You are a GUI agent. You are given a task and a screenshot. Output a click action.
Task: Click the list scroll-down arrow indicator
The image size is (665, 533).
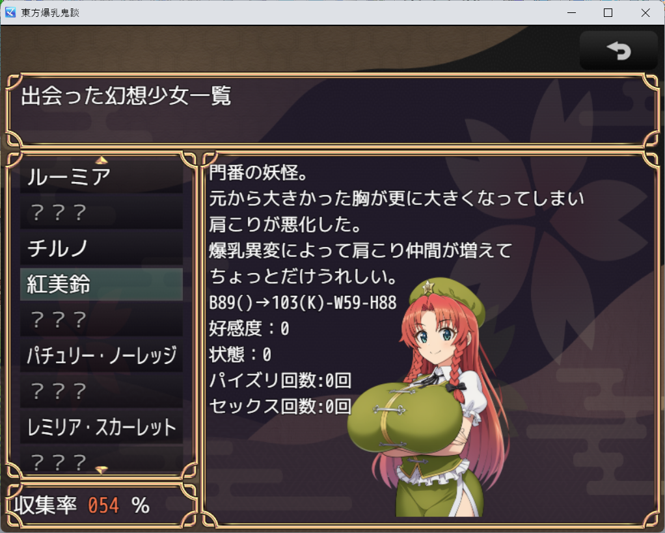(102, 470)
